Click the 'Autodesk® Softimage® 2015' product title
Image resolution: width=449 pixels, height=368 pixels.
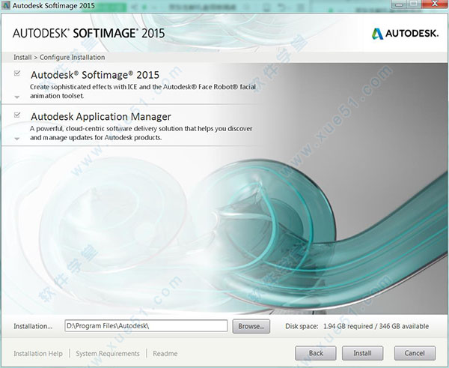pyautogui.click(x=95, y=75)
